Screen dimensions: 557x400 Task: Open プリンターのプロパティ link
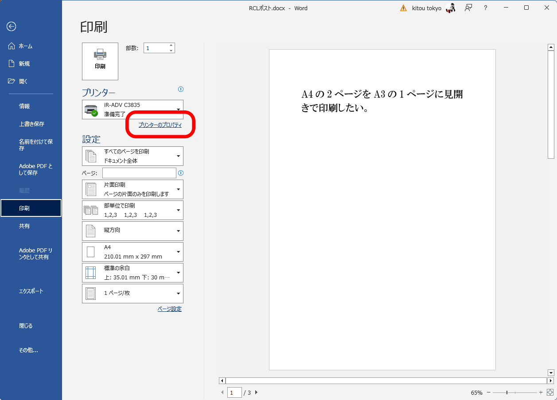pos(160,125)
